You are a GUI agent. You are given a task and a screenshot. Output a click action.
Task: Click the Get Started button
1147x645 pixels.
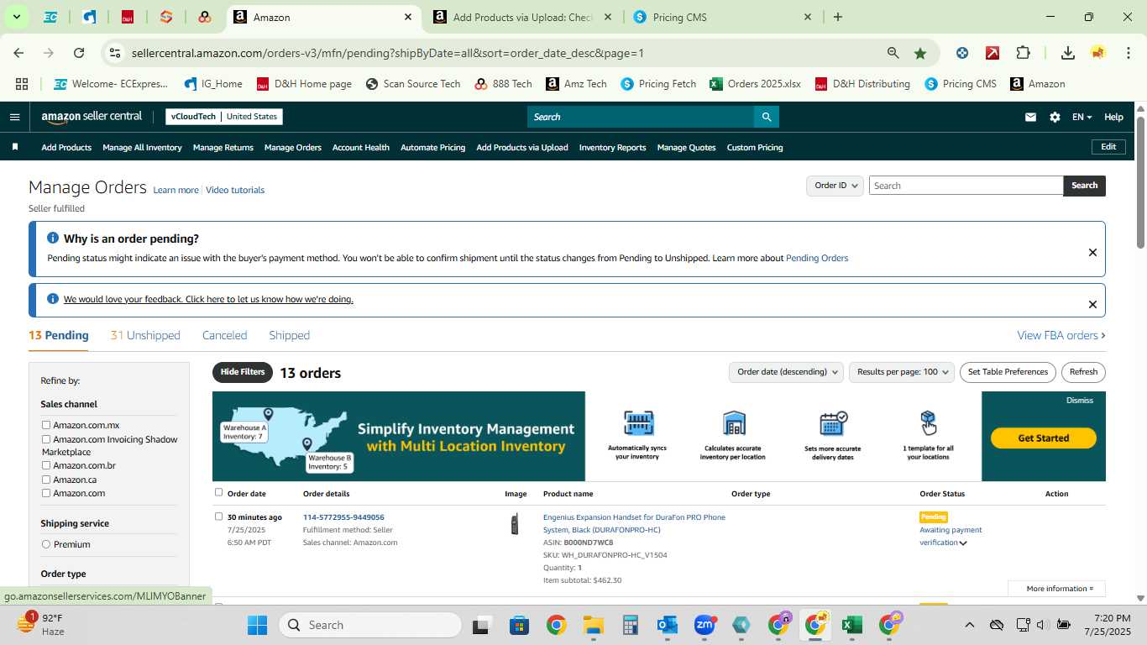click(1044, 438)
